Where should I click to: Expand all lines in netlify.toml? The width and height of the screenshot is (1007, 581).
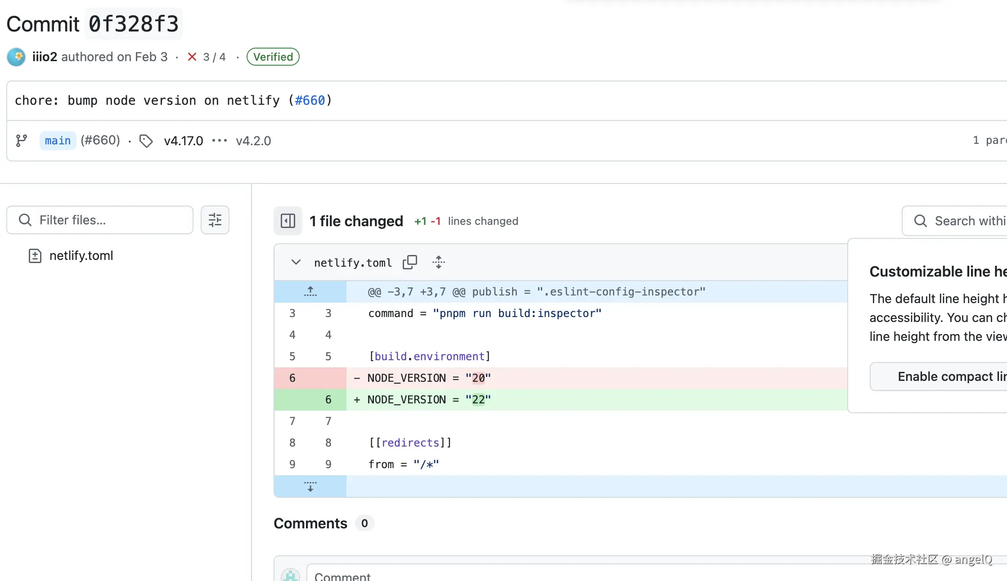pyautogui.click(x=439, y=262)
